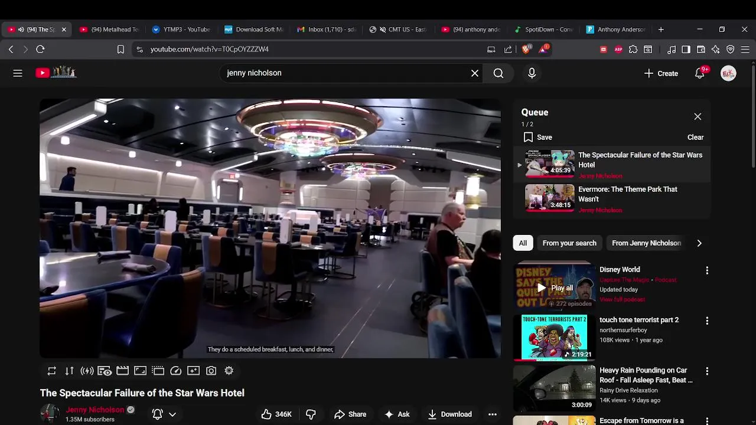Image resolution: width=756 pixels, height=425 pixels.
Task: Click the screen-with-eye icon under the player
Action: [105, 371]
